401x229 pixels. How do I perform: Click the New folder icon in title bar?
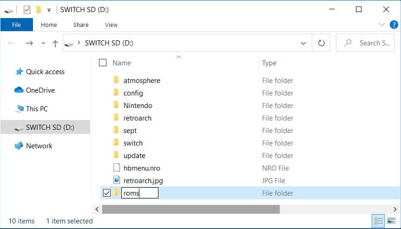(39, 10)
